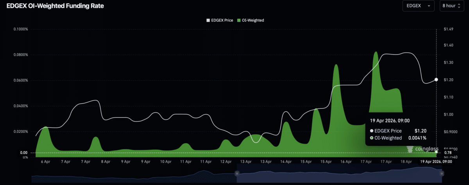Click the highest green funding rate peak

[376, 53]
